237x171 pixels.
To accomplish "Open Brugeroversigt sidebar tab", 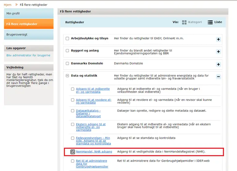I will tap(28, 35).
